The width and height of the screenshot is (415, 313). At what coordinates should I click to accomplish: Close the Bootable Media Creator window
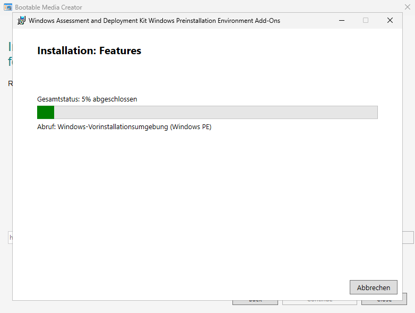408,7
